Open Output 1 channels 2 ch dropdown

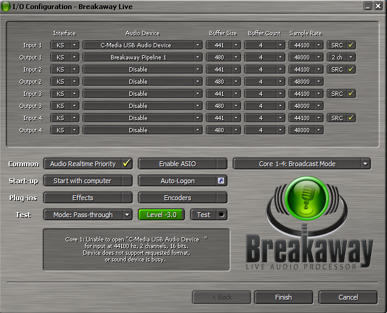click(x=341, y=57)
